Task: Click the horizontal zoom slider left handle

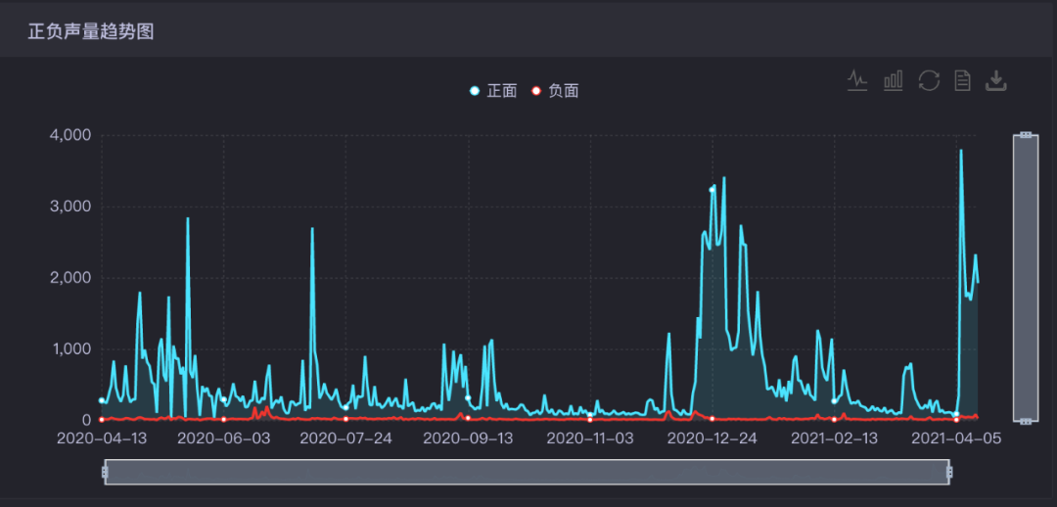Action: pos(105,472)
